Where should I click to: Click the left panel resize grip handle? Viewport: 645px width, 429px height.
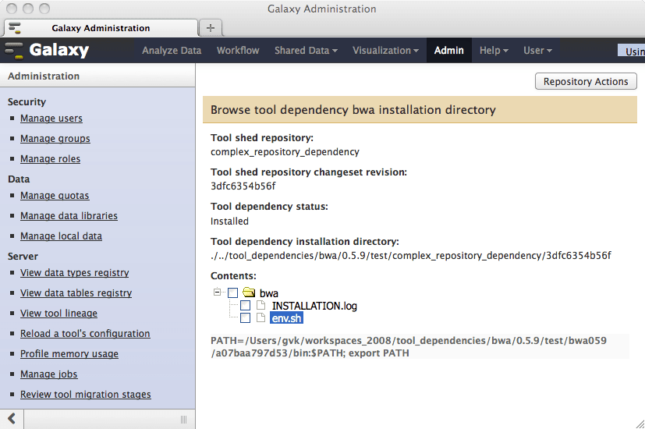pyautogui.click(x=184, y=419)
